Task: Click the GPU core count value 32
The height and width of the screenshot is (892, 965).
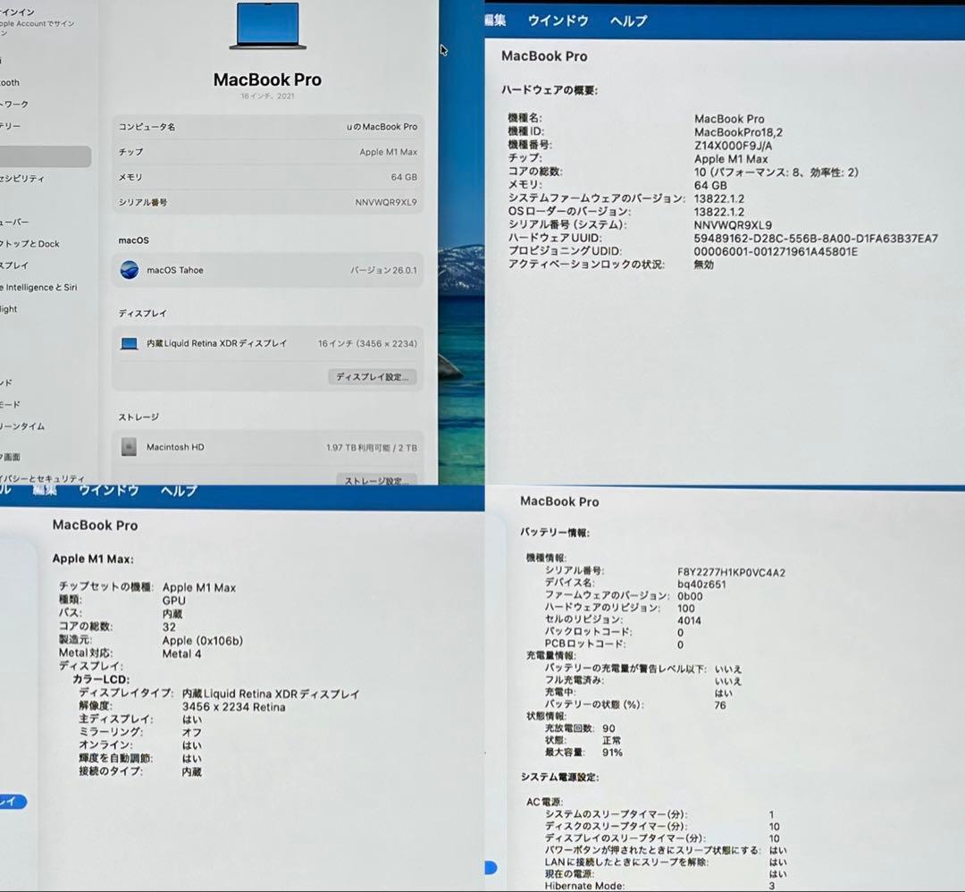Action: pos(169,627)
